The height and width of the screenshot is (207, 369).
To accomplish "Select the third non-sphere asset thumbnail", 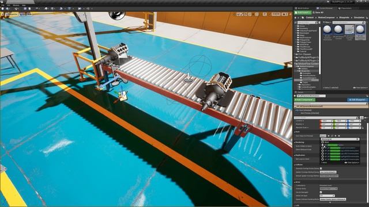I will (x=349, y=29).
